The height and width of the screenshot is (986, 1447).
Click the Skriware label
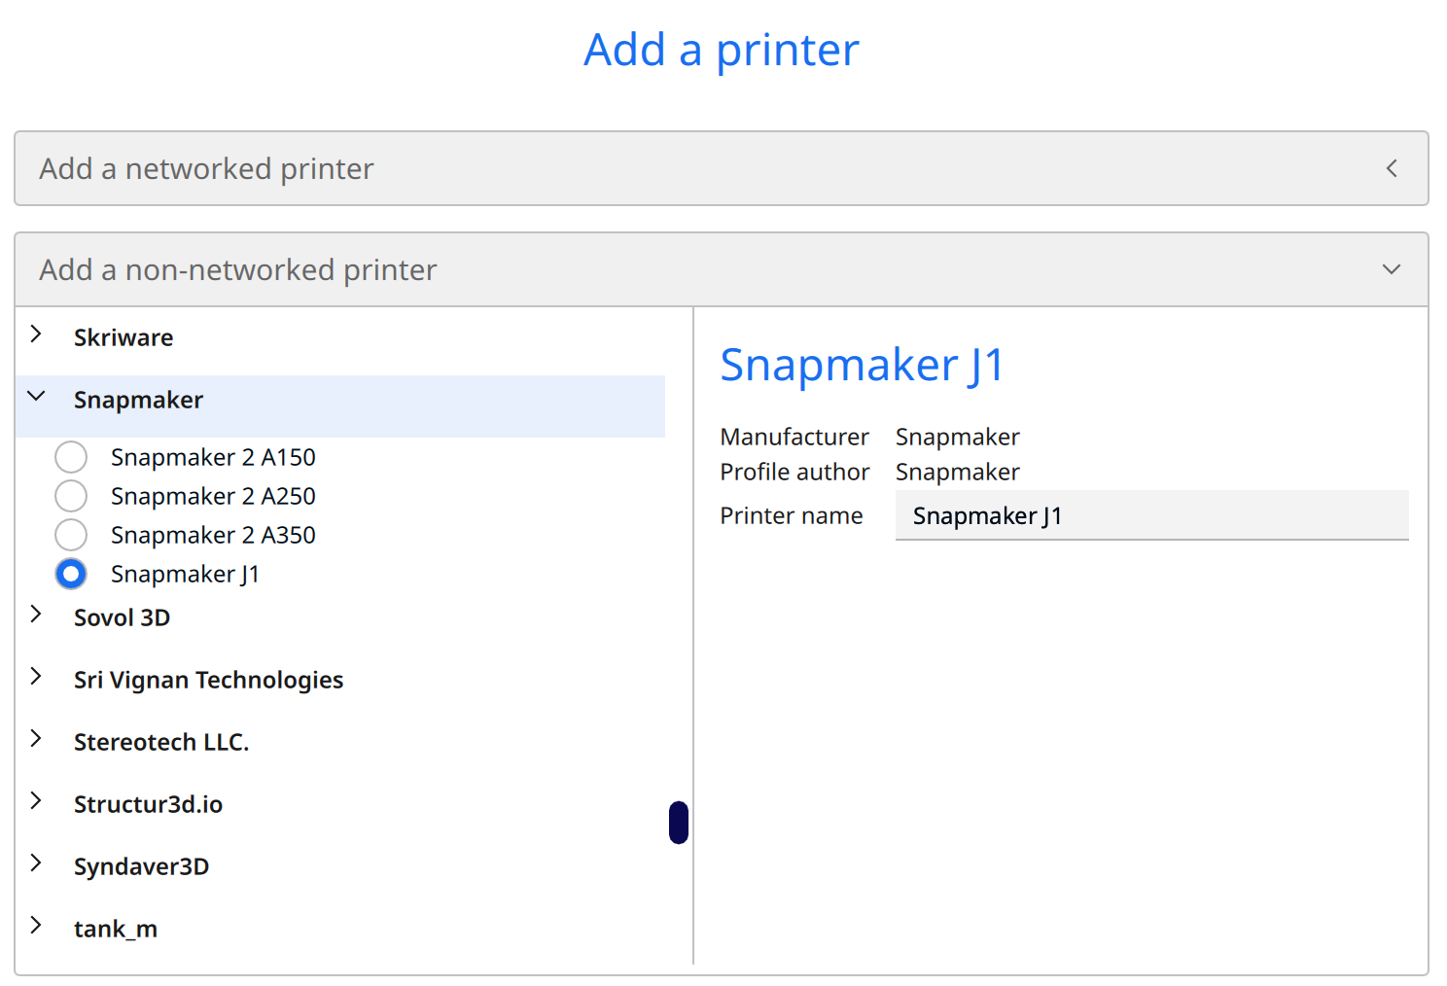pos(124,337)
